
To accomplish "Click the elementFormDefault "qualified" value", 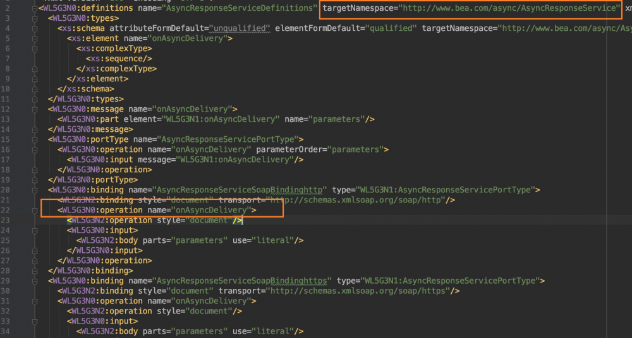I will (392, 28).
